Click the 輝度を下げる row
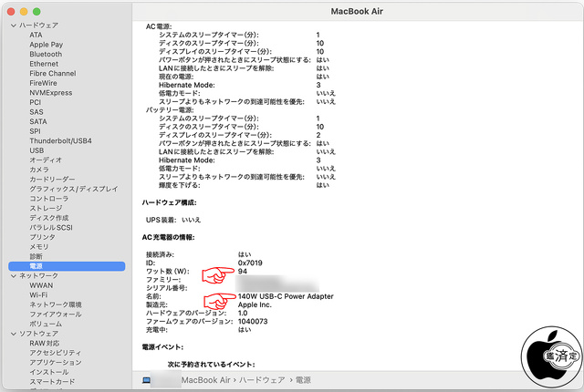584x392 pixels. [x=244, y=185]
